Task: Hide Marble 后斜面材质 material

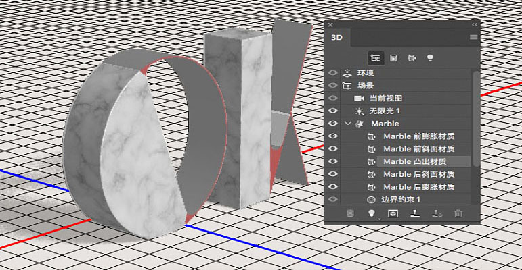Action: (332, 174)
